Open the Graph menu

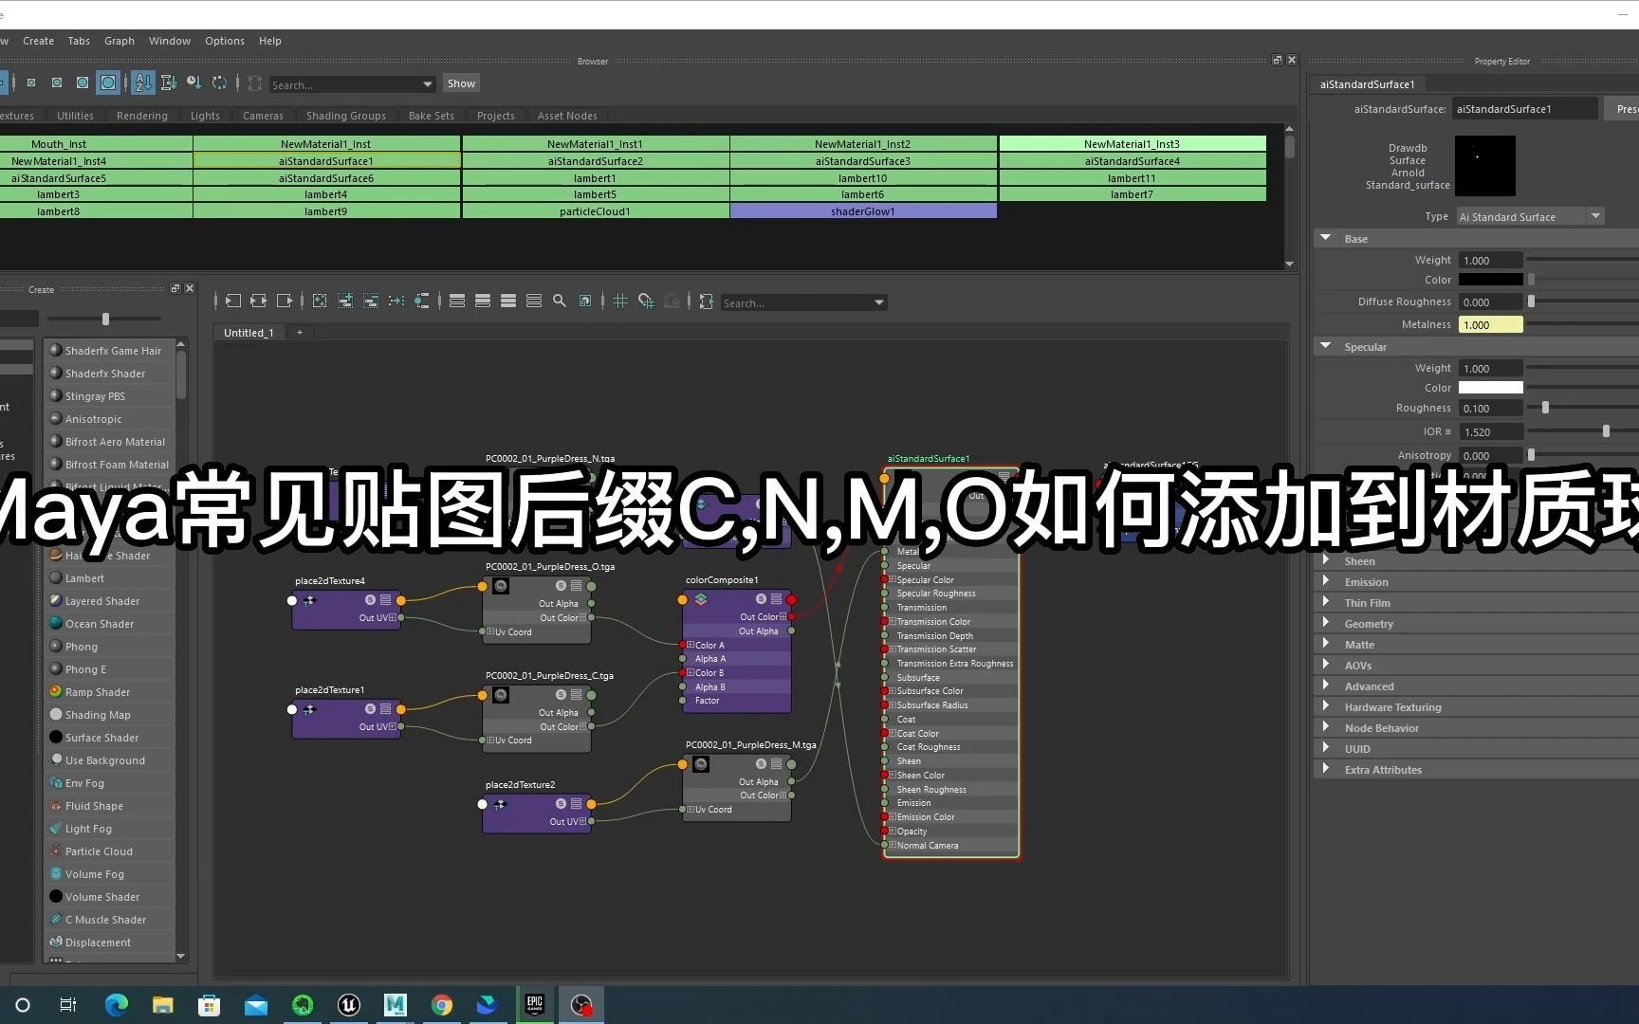(x=120, y=41)
